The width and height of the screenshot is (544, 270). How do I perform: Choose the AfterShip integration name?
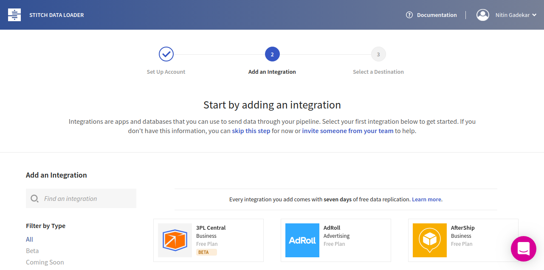463,228
